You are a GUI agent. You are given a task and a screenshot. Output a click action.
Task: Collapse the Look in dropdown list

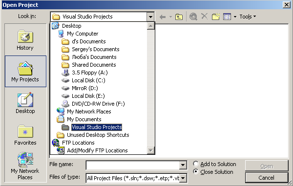(x=150, y=17)
